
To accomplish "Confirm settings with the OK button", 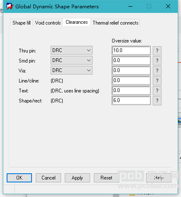I will coord(19,178).
